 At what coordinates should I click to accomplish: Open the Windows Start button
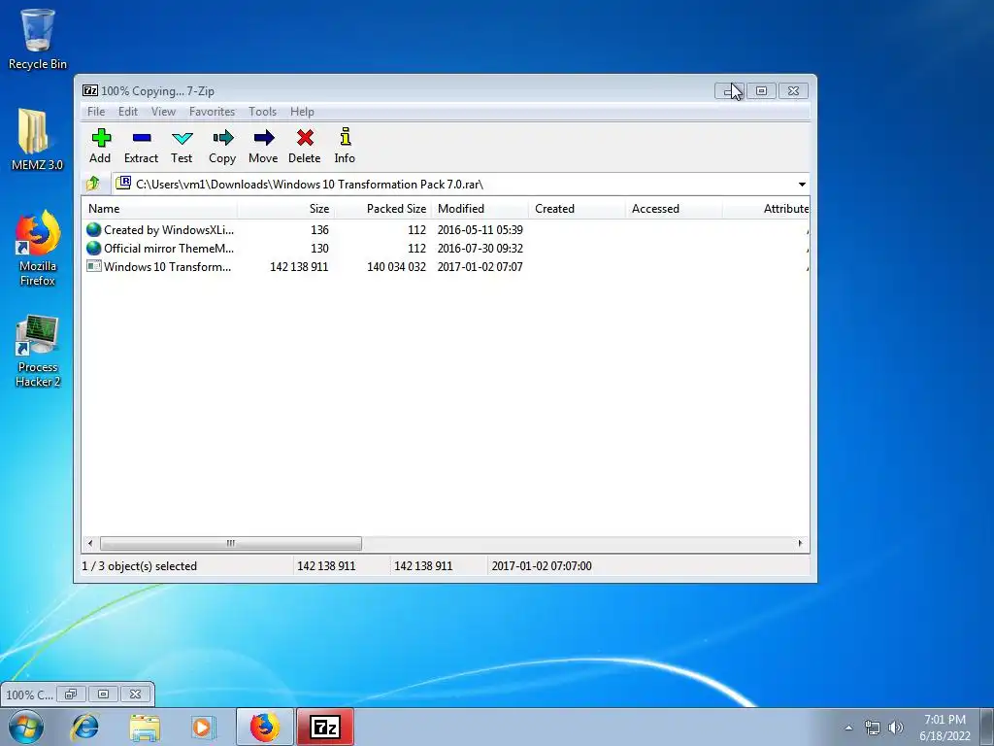[26, 727]
